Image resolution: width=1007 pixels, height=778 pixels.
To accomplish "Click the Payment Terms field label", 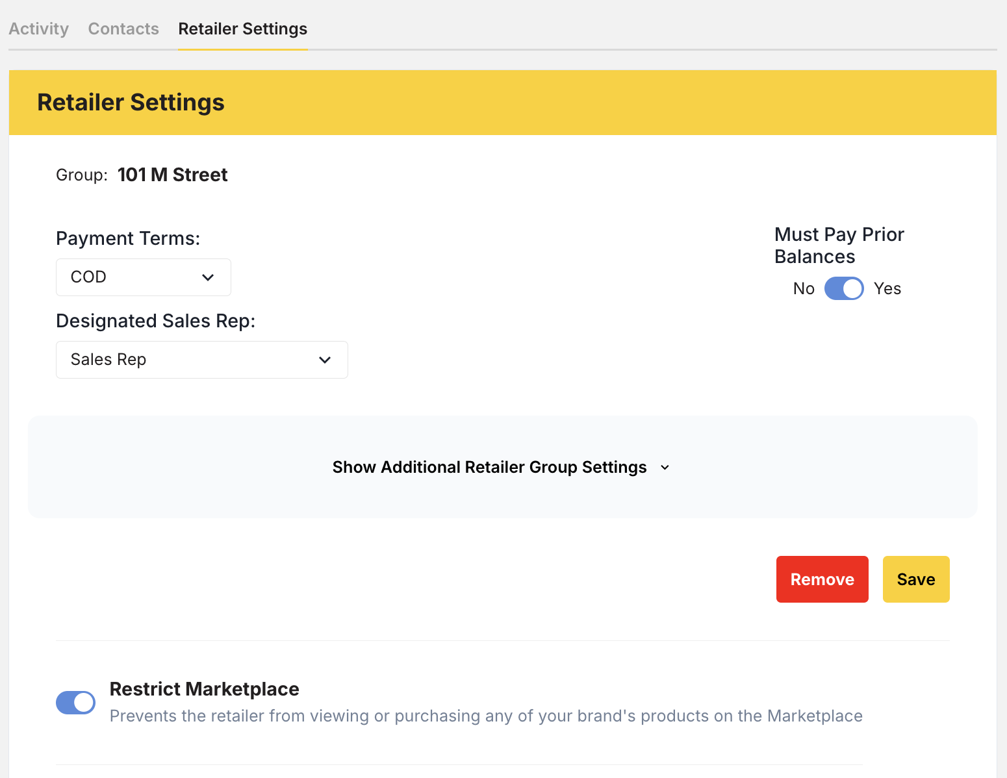I will click(x=128, y=239).
